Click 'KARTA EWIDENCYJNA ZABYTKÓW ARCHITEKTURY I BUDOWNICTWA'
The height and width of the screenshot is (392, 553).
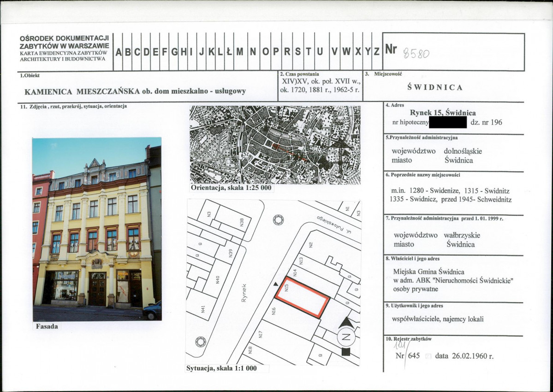coord(64,56)
